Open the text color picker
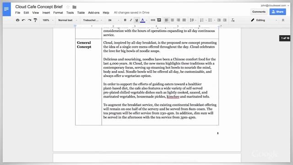 coord(142,20)
